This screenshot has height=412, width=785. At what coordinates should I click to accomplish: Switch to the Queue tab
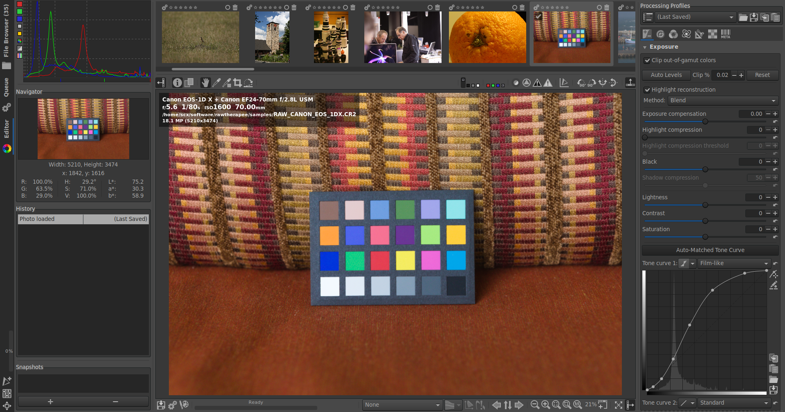tap(6, 94)
